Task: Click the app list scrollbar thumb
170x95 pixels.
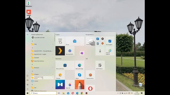Action: pyautogui.click(x=55, y=37)
